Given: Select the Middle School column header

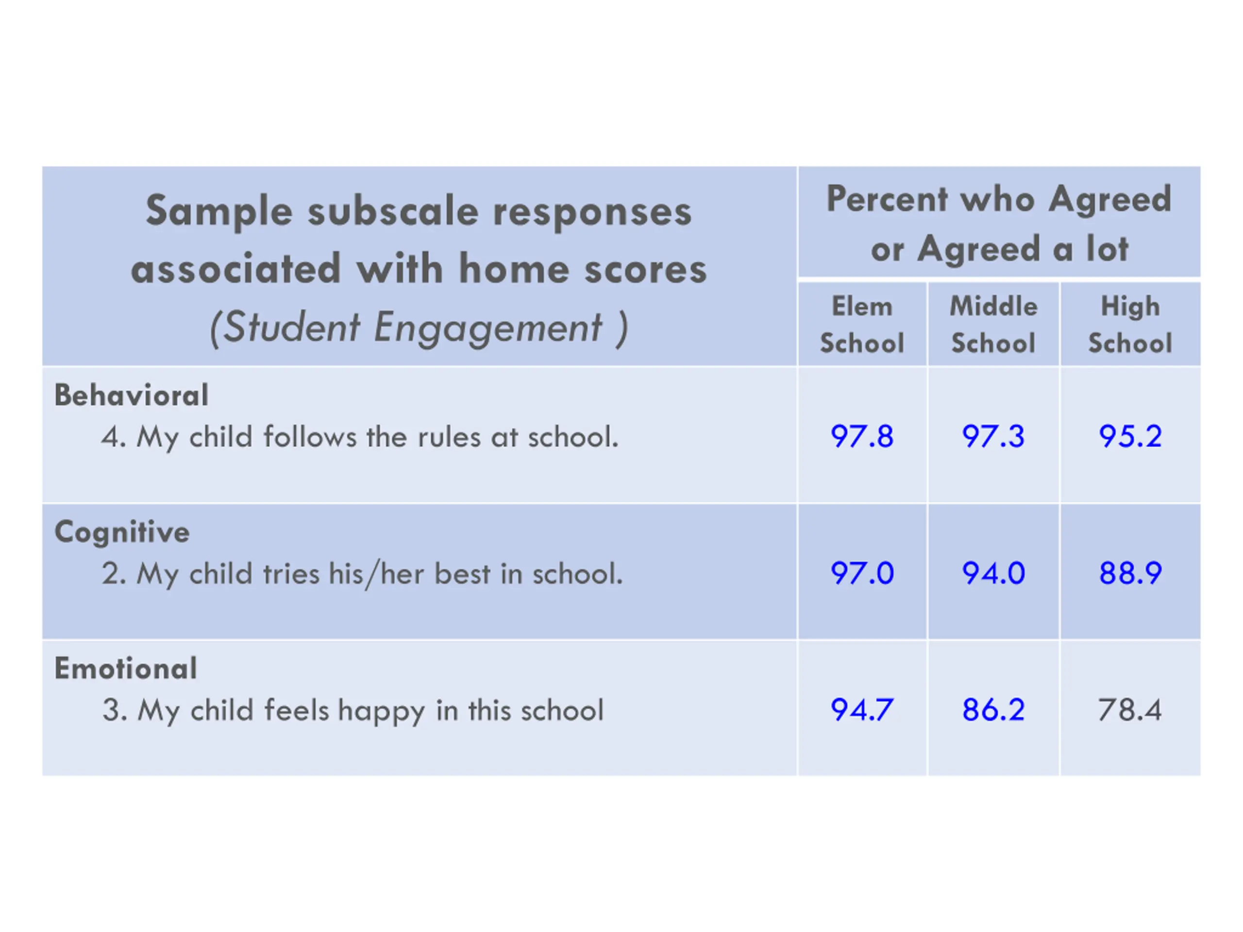Looking at the screenshot, I should (x=993, y=324).
